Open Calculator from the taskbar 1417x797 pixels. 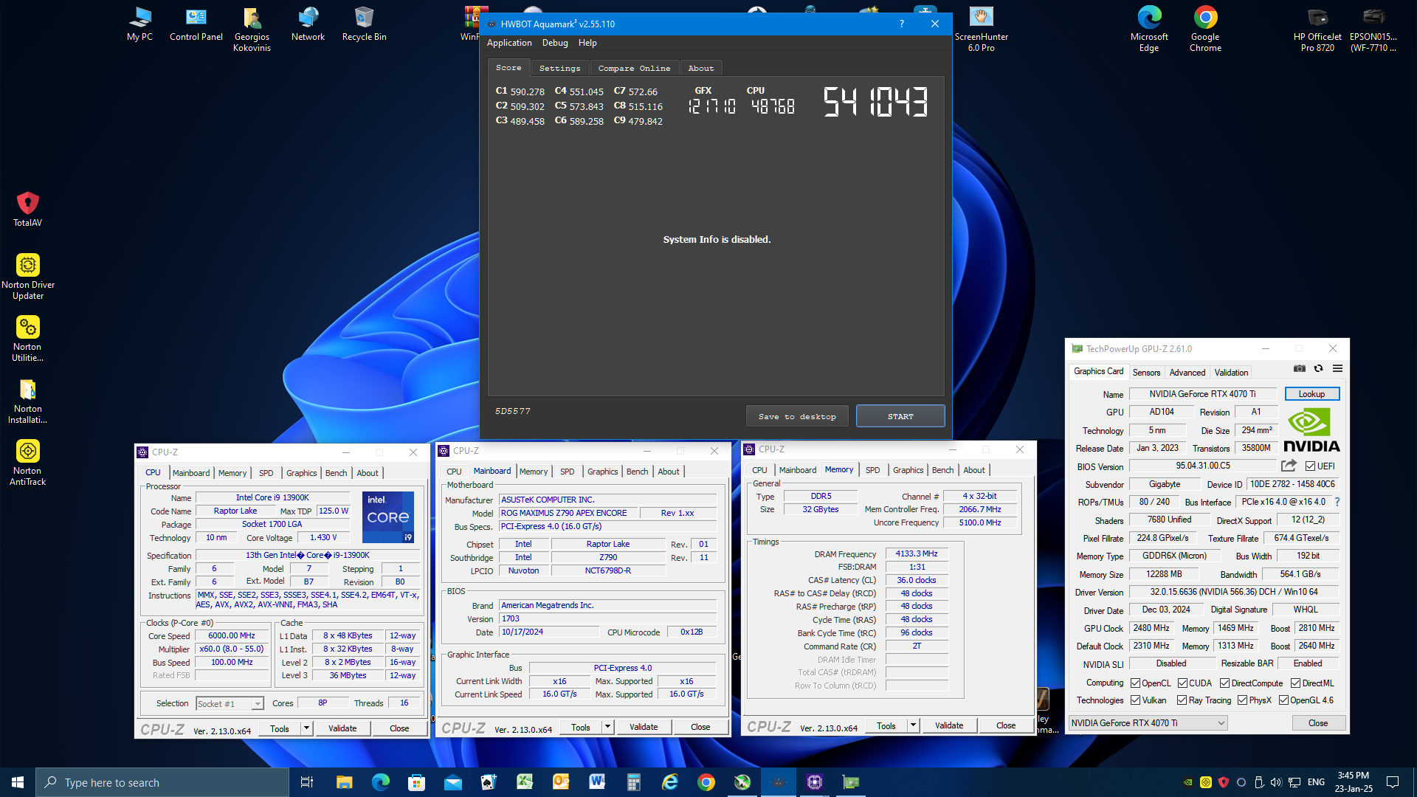(633, 782)
